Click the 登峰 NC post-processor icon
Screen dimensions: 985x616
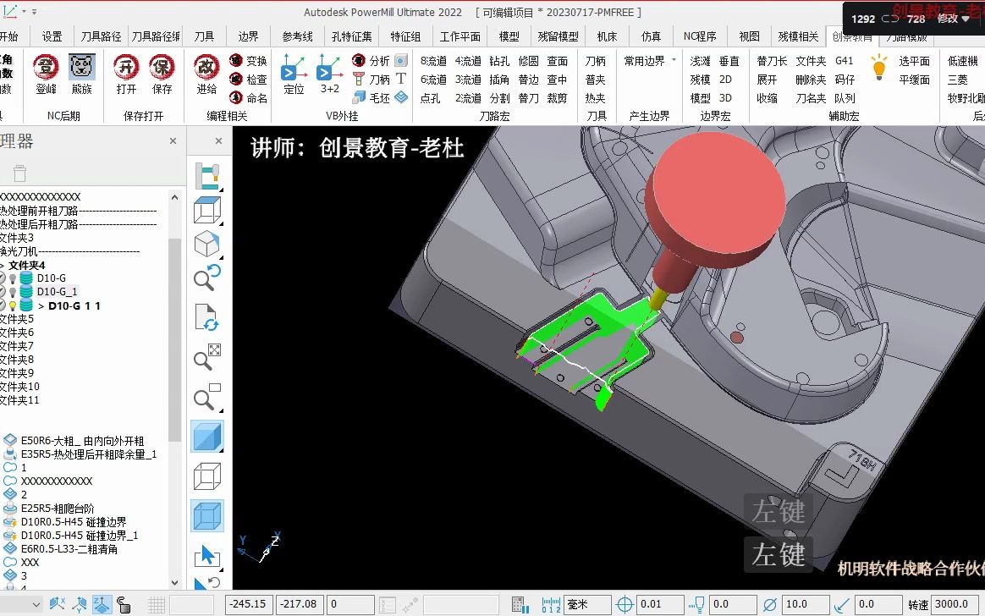tap(46, 67)
